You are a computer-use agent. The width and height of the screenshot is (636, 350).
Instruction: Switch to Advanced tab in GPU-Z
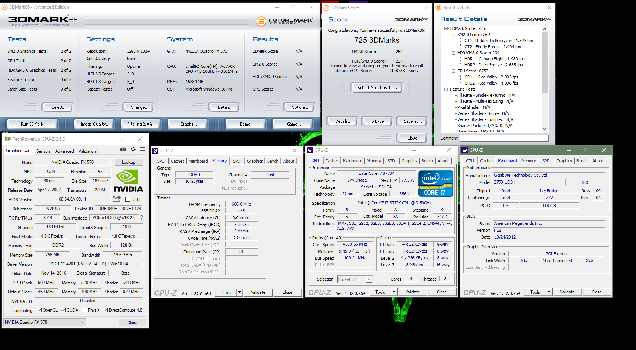(x=65, y=151)
